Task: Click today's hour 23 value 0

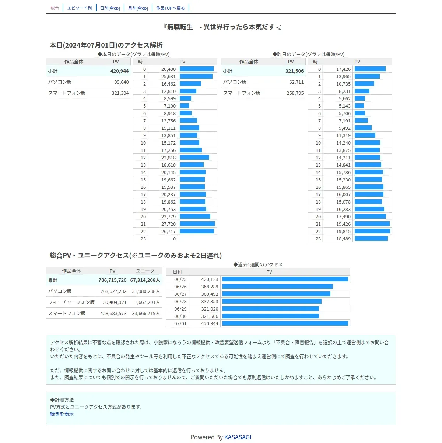Action: click(175, 239)
